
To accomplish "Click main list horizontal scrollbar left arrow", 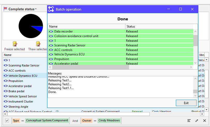I will [x=5, y=114].
